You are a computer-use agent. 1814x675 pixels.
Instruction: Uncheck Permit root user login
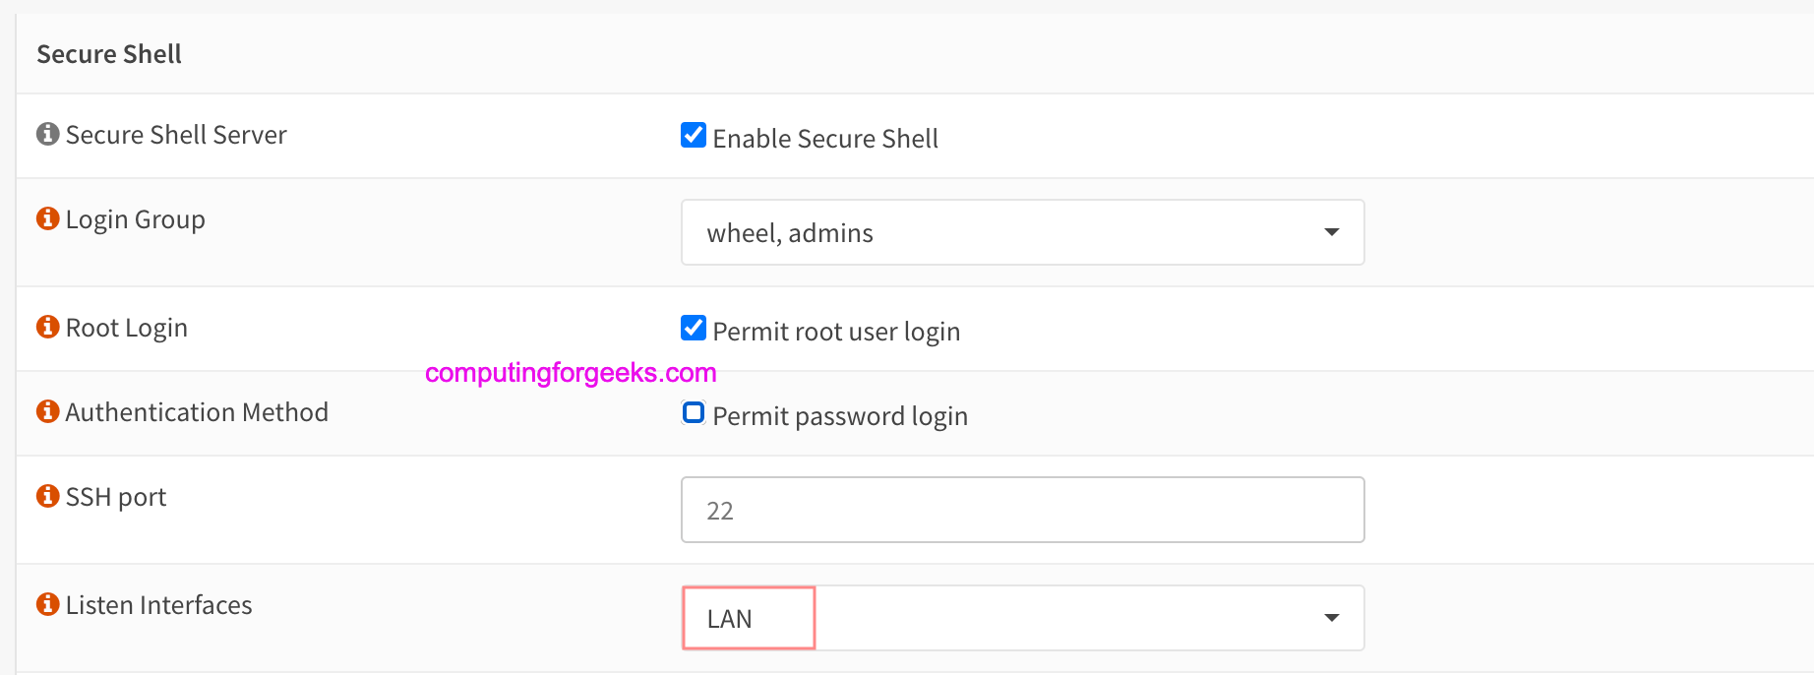693,329
